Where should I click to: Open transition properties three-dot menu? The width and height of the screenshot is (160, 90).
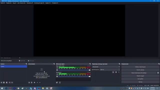119,72
